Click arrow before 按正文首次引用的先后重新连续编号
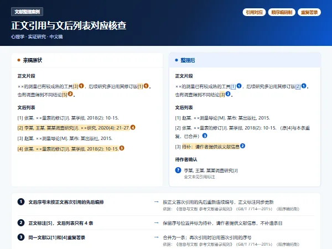 point(157,202)
